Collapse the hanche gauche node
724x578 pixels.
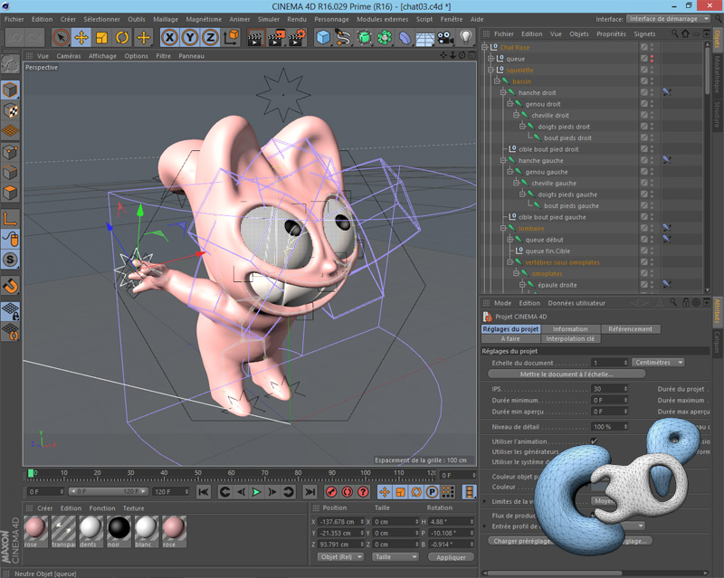pos(503,160)
